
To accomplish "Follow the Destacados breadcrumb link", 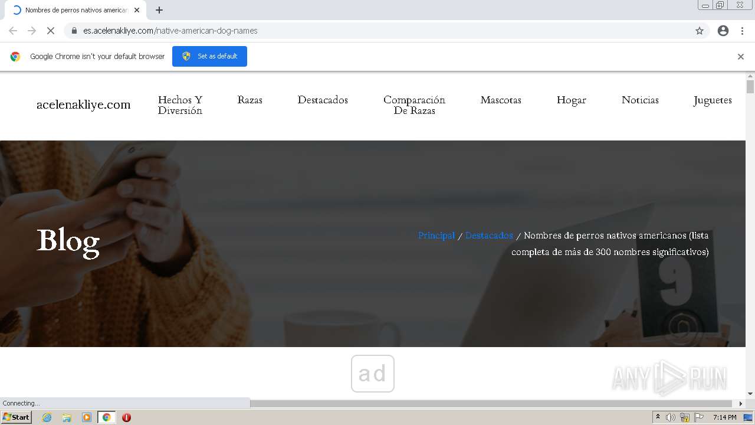I will point(489,236).
